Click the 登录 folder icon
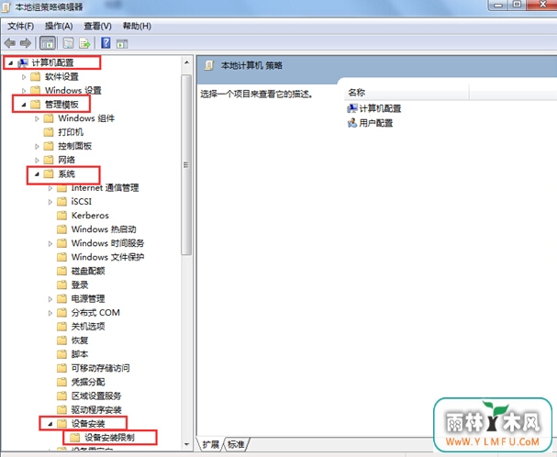 click(x=61, y=284)
